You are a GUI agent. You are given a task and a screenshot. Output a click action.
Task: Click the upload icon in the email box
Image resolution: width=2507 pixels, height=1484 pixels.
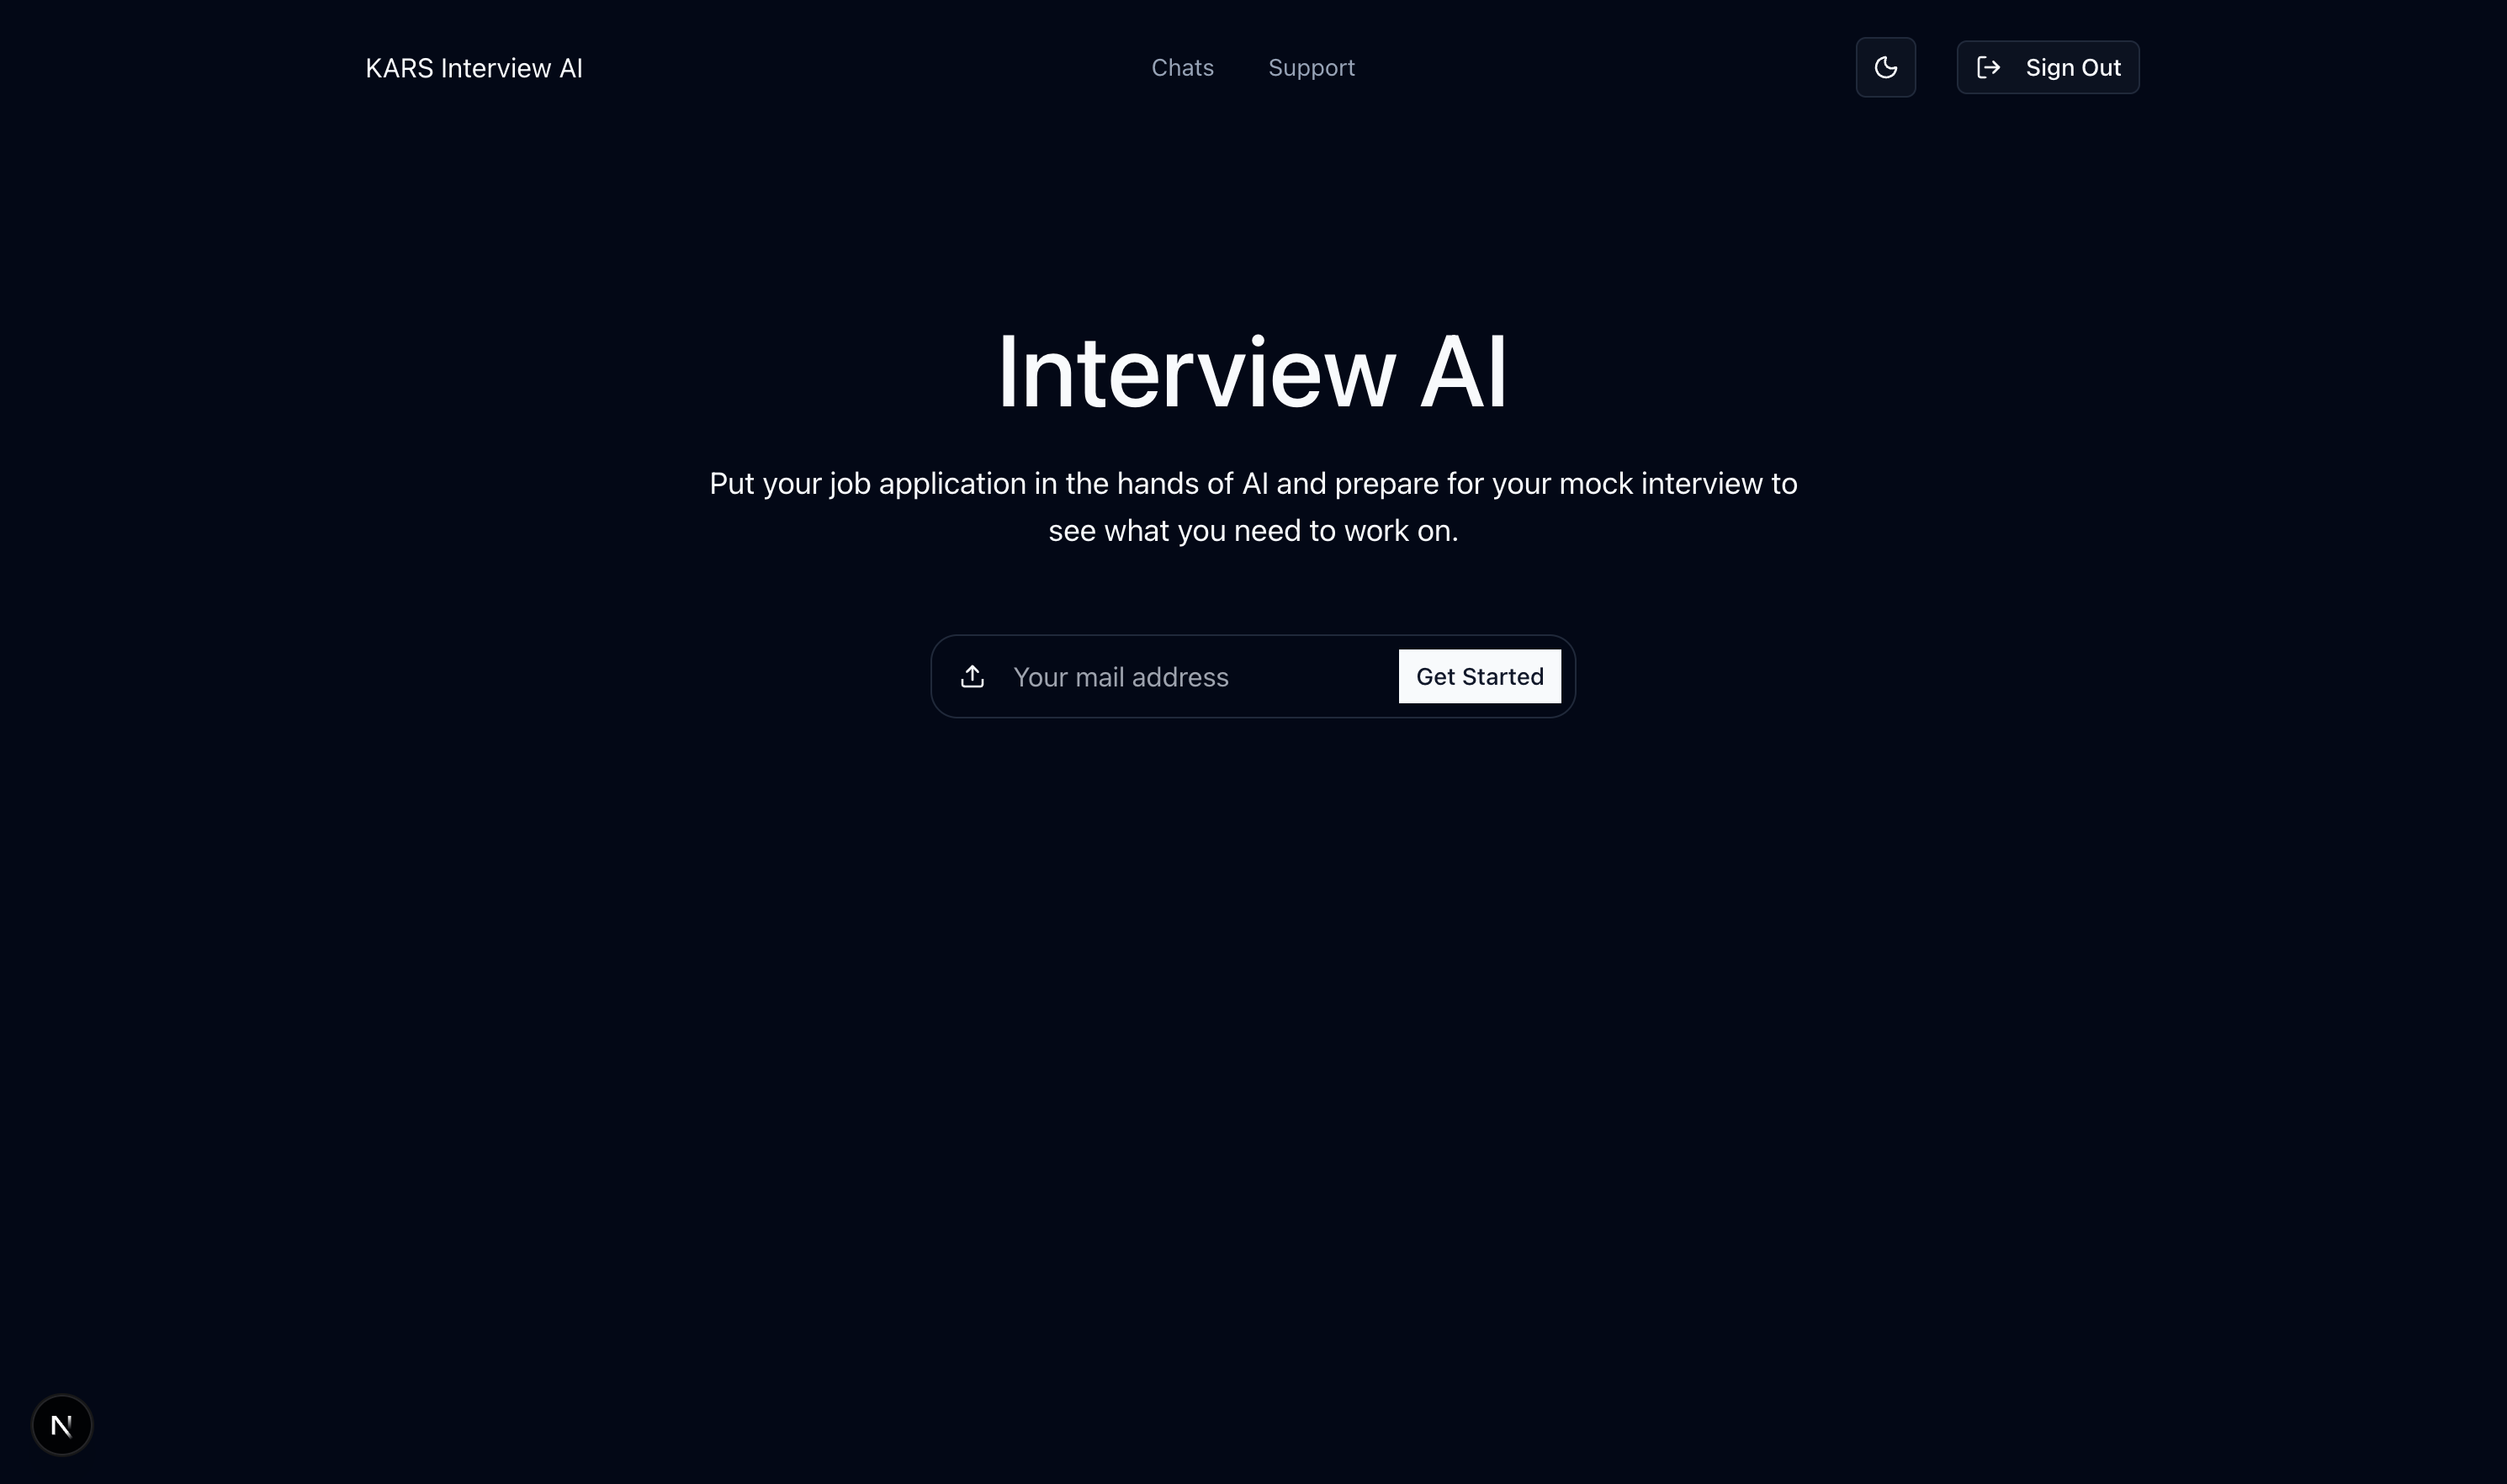[972, 677]
